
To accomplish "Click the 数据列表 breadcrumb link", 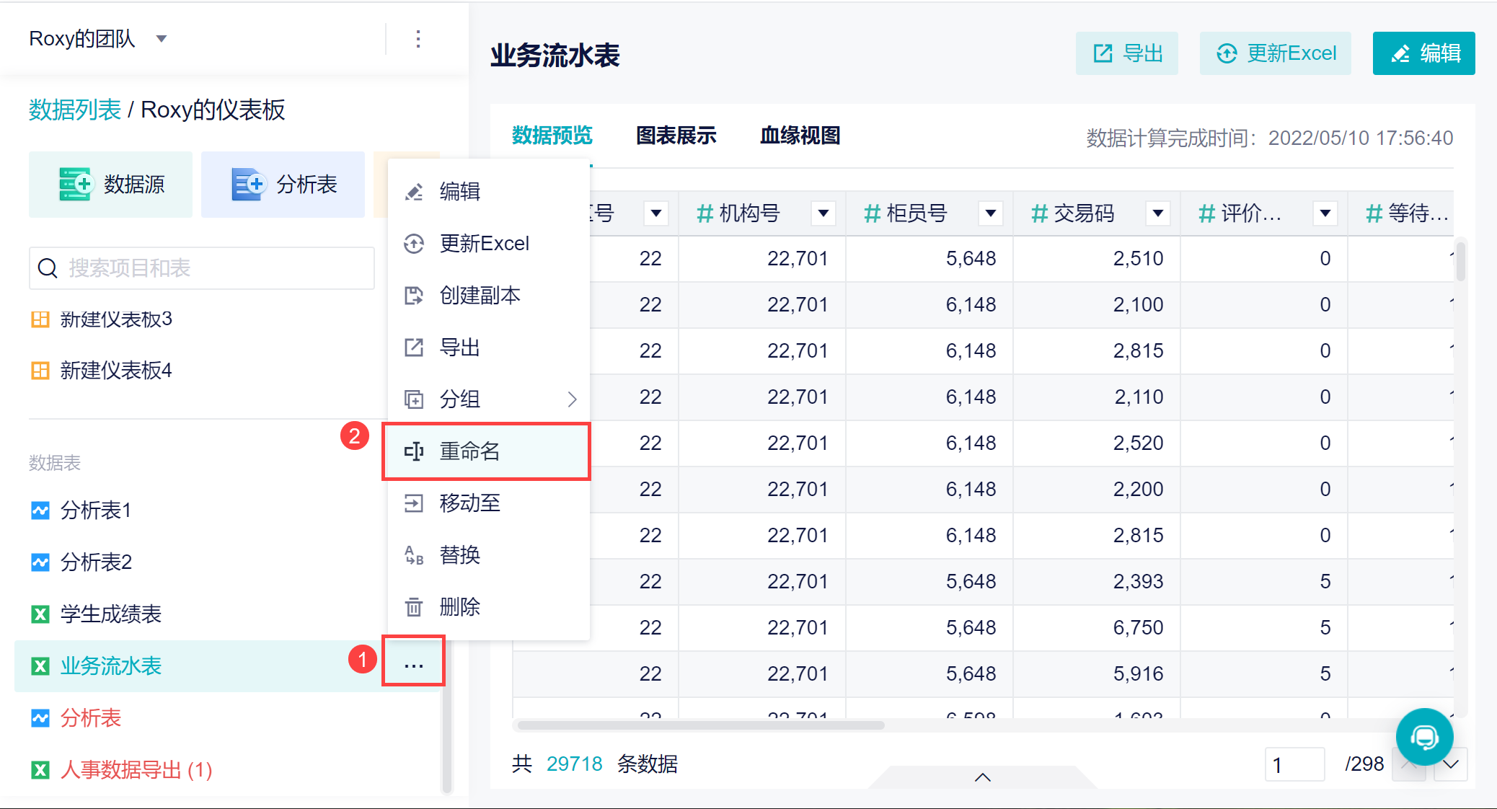I will coord(74,110).
